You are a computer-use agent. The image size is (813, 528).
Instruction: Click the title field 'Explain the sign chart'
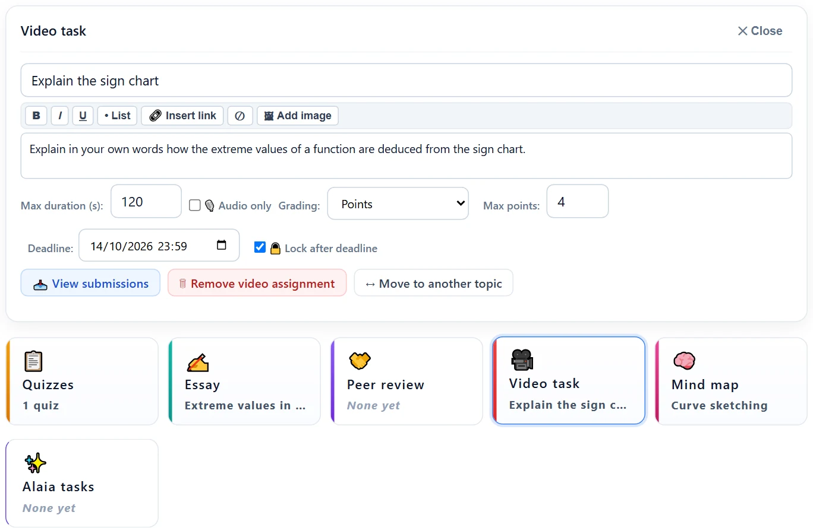(x=406, y=80)
